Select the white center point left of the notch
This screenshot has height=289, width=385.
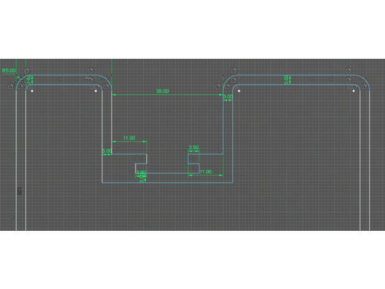point(94,91)
